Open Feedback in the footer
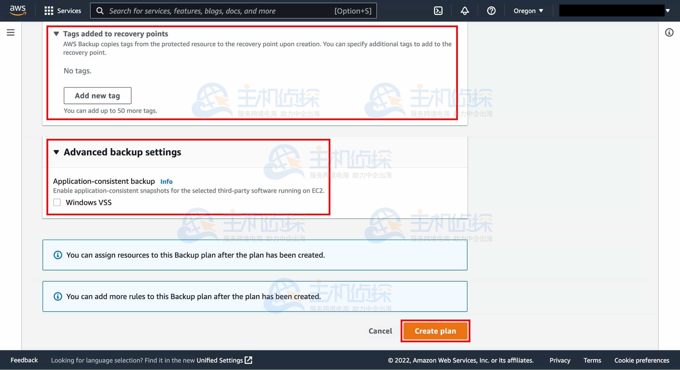The image size is (680, 370). 24,360
